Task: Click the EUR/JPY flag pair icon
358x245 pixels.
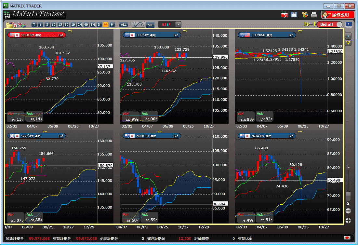Action: (x=129, y=35)
